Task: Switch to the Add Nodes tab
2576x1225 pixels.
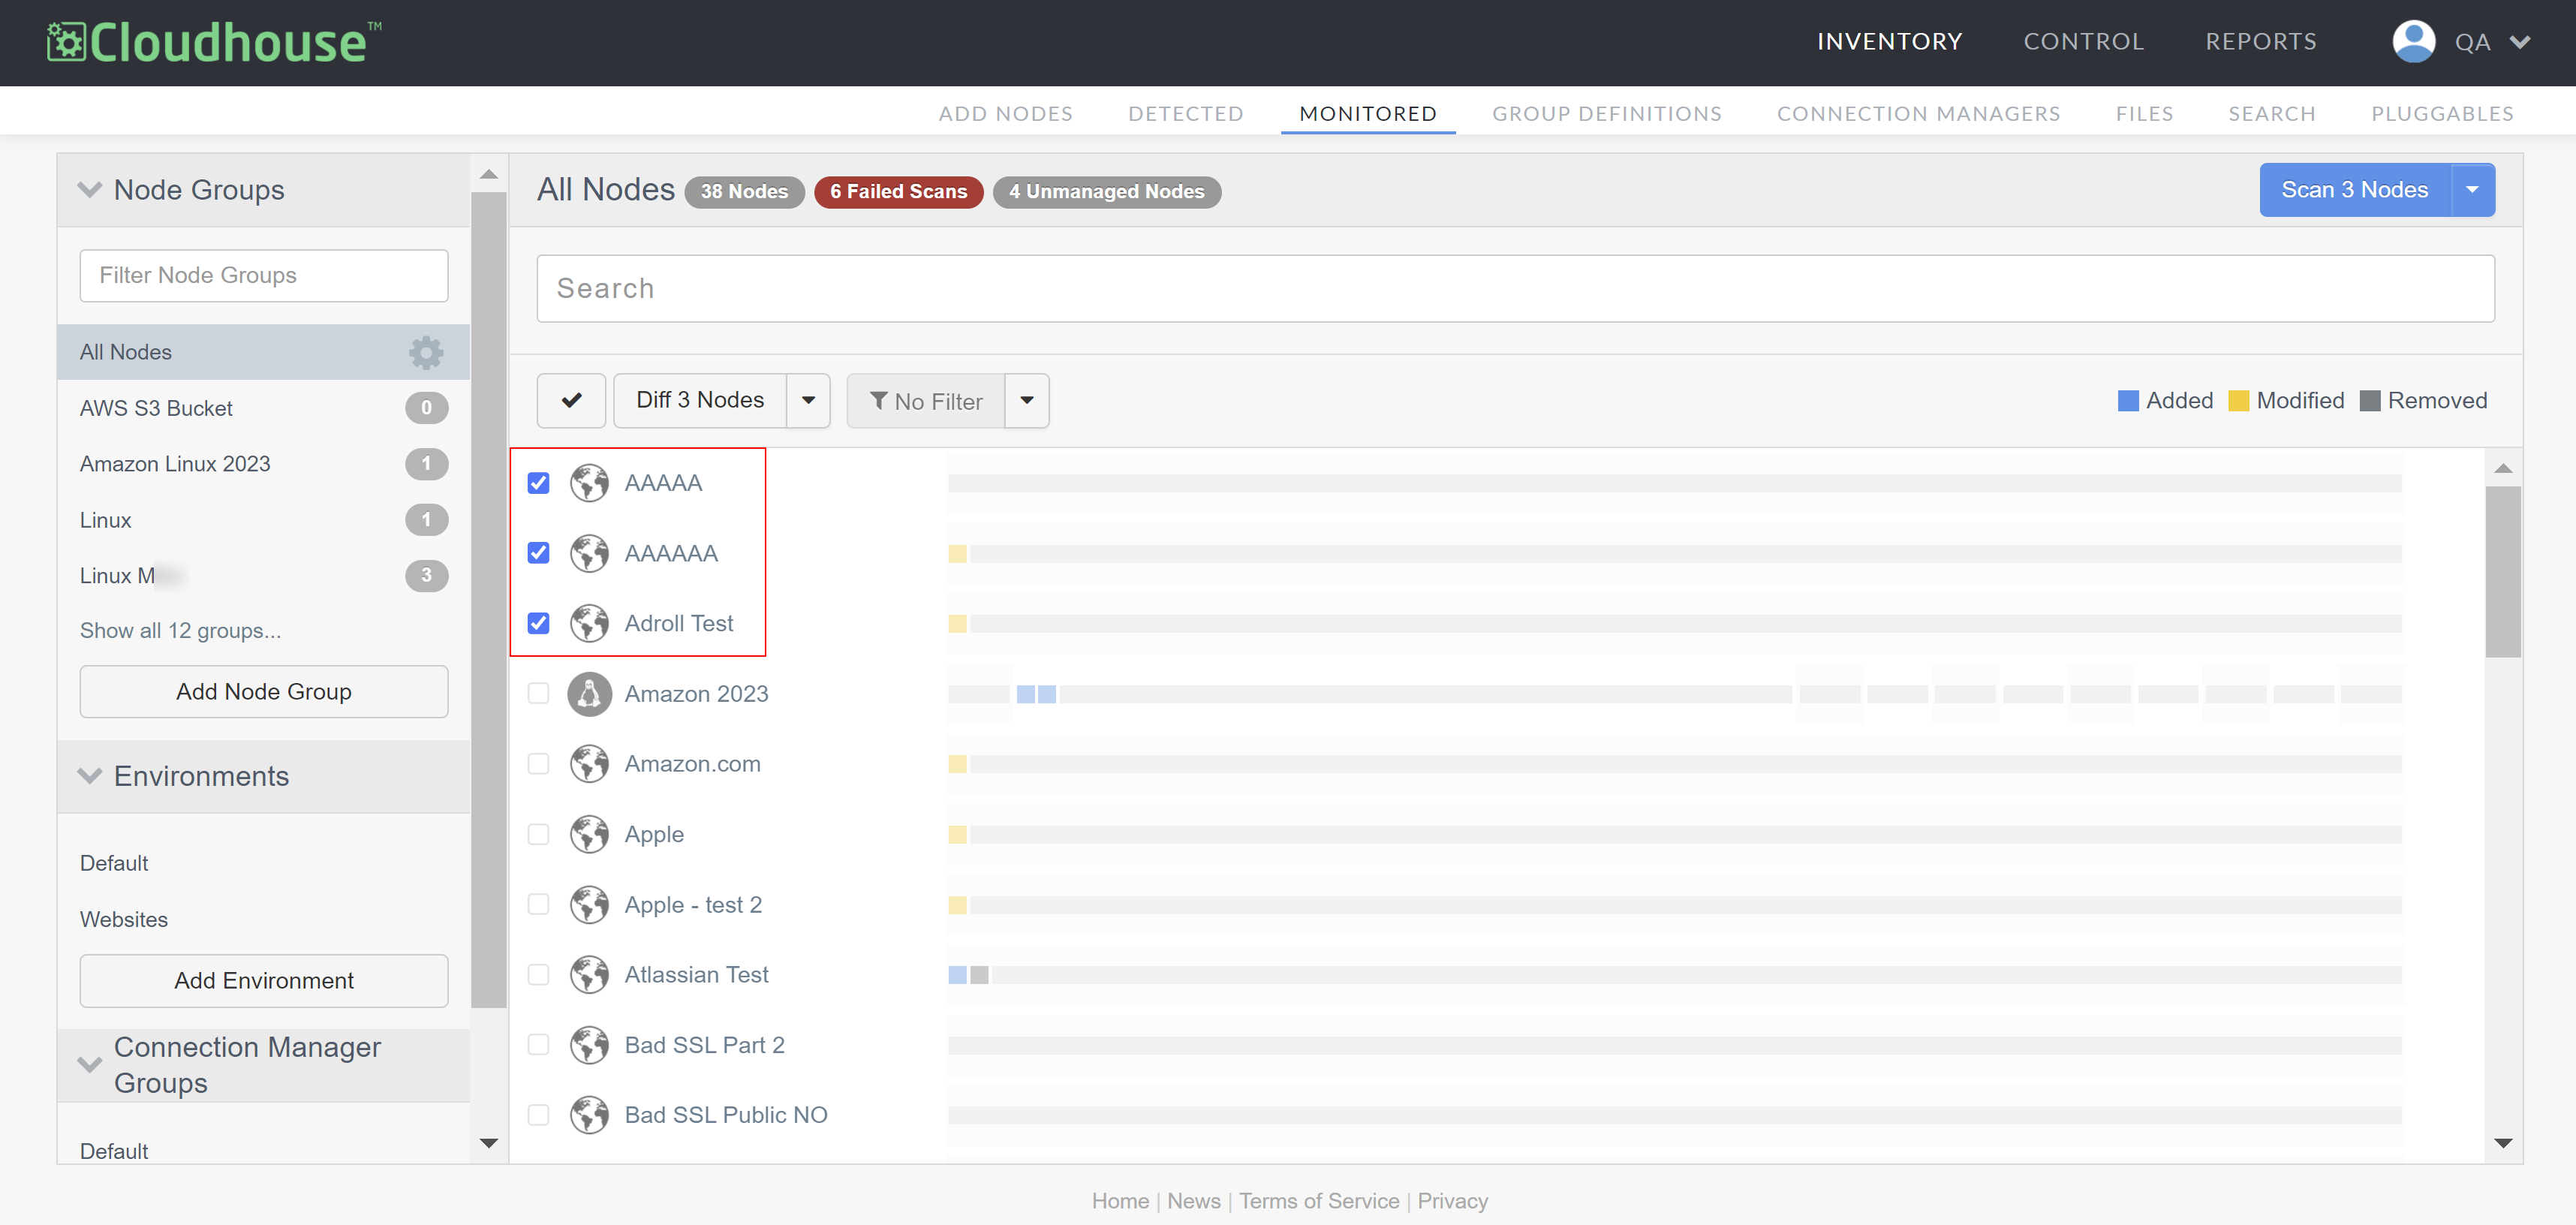Action: pos(1005,114)
